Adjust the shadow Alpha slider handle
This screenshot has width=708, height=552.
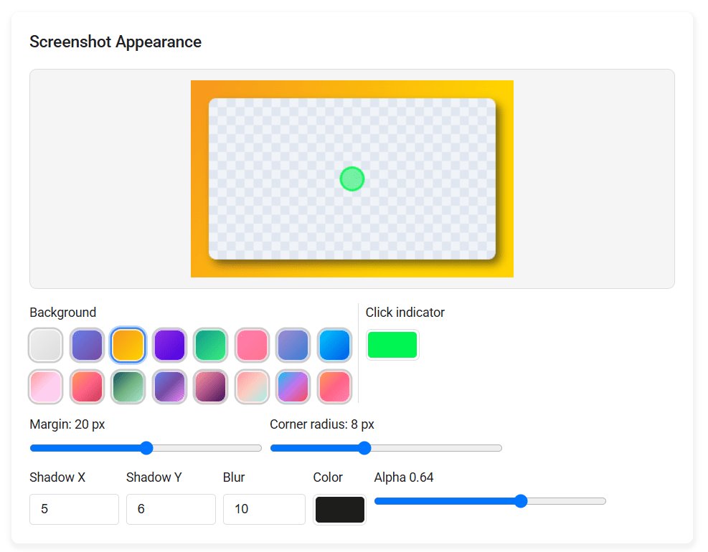tap(521, 501)
